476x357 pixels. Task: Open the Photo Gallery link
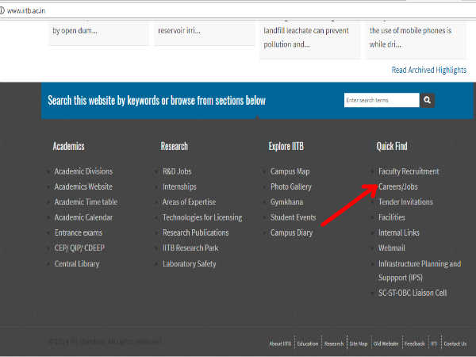291,186
